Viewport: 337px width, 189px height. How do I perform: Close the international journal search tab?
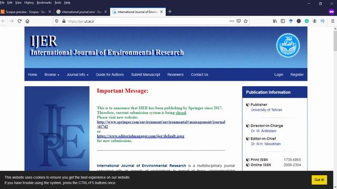point(105,12)
